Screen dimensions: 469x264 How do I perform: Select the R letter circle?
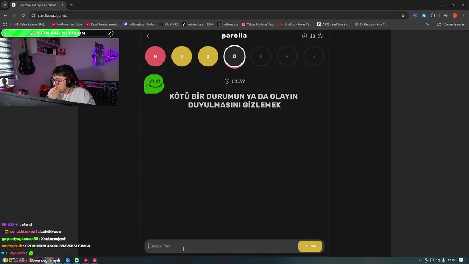(x=287, y=56)
